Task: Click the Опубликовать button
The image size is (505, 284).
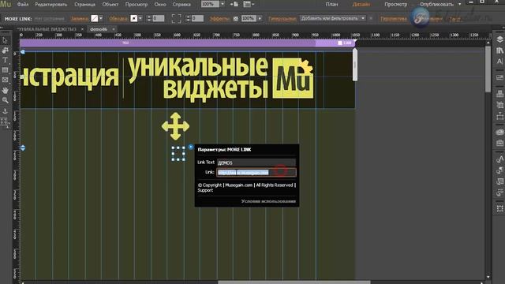Action: coord(436,5)
